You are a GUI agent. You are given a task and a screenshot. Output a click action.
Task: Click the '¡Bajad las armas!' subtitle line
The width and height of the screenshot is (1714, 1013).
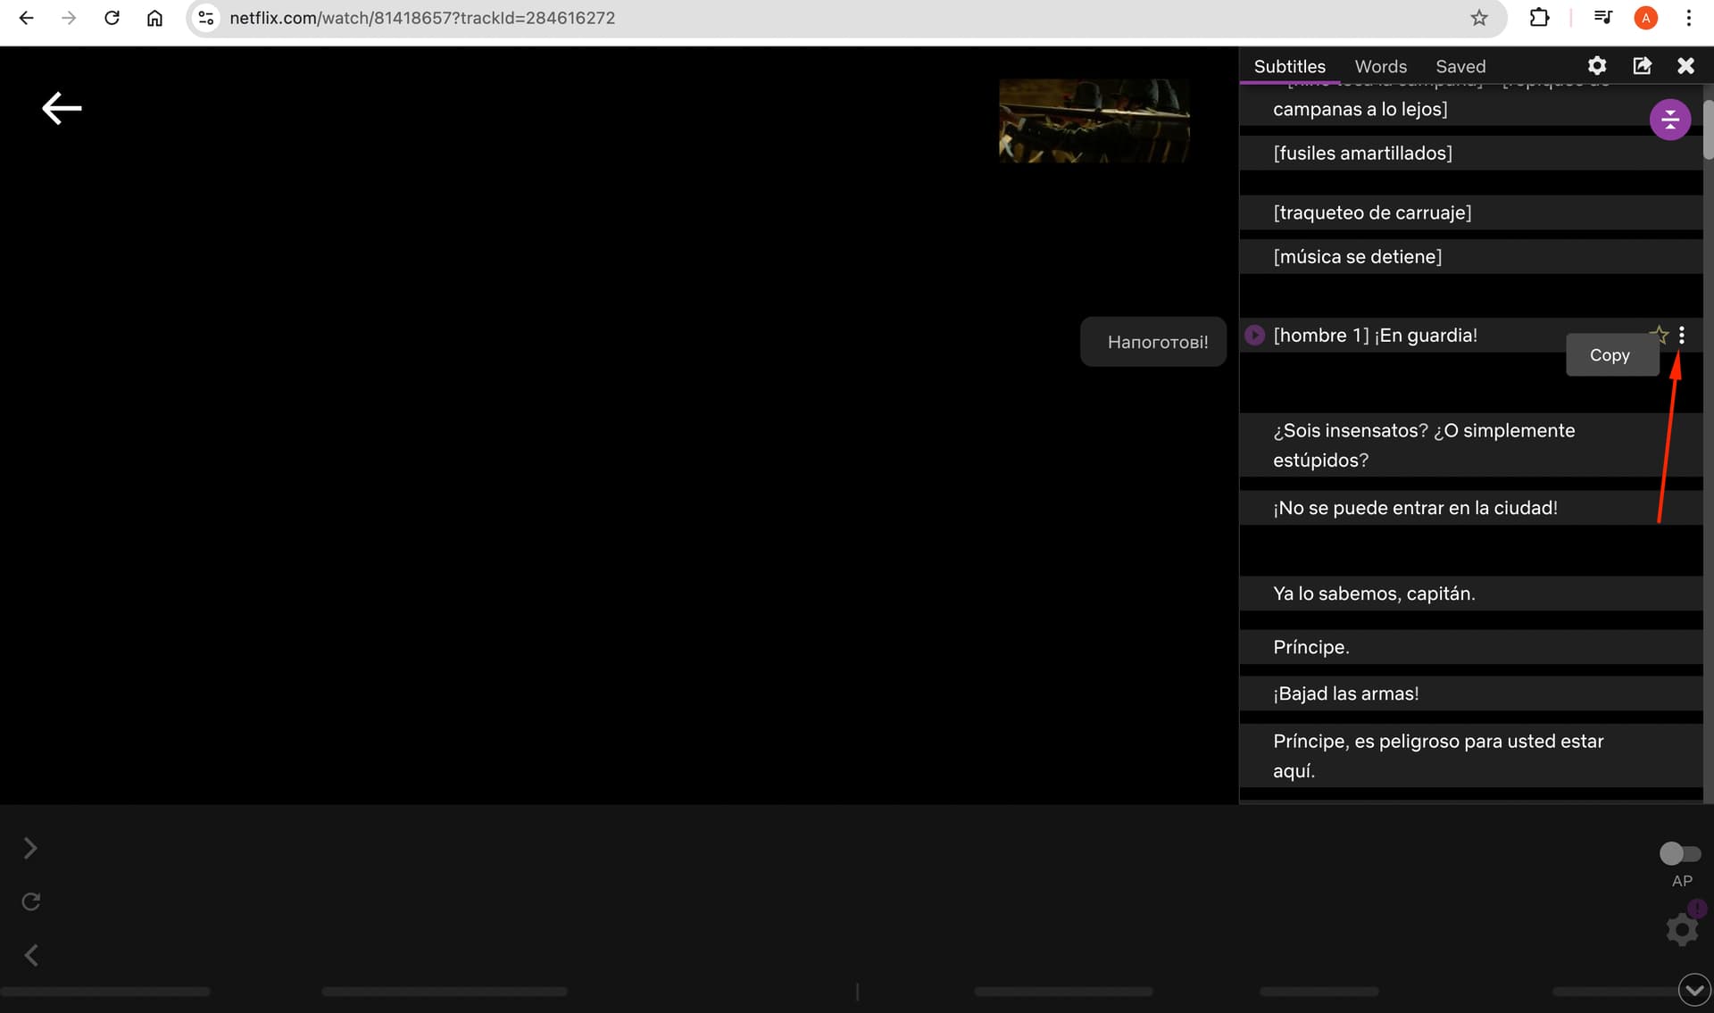(1345, 694)
